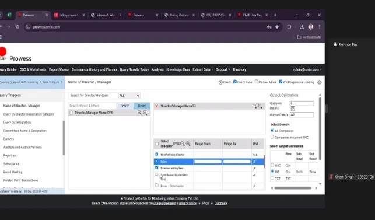
Task: Expand the Support menu
Action: 223,69
